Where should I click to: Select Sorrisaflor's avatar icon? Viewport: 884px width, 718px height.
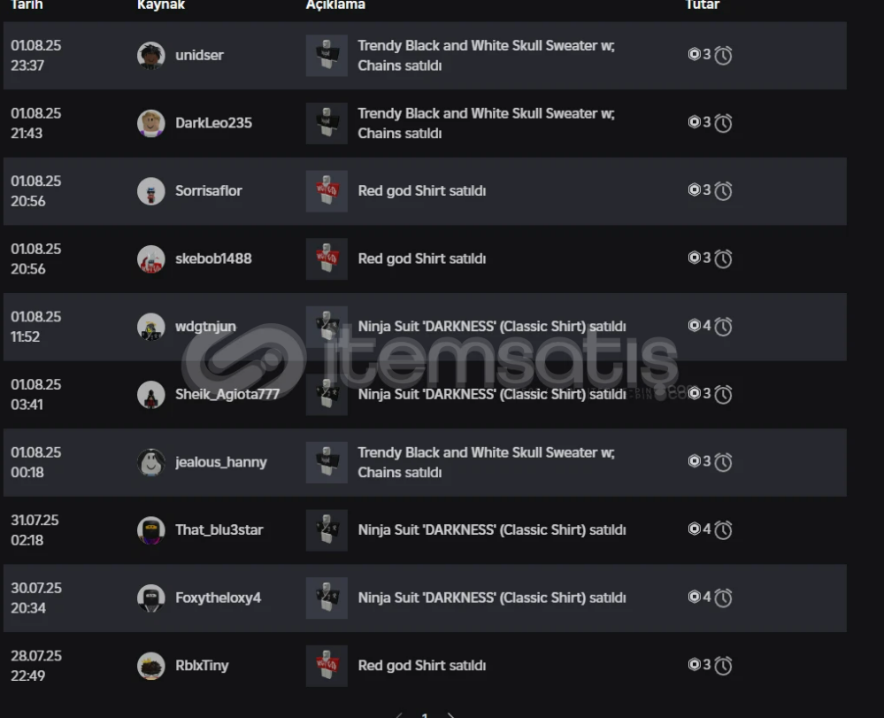tap(151, 191)
